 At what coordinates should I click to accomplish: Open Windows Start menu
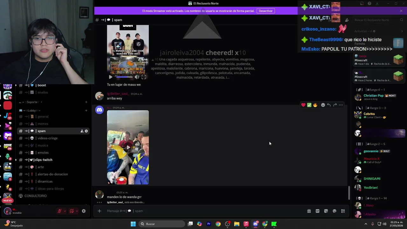tap(133, 224)
